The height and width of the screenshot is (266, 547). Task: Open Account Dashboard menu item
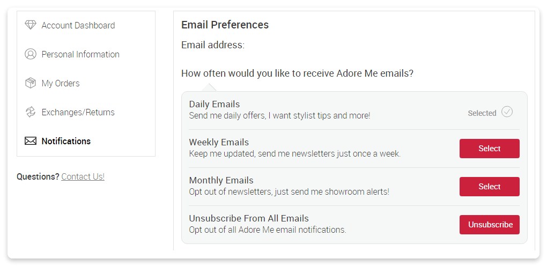(78, 25)
